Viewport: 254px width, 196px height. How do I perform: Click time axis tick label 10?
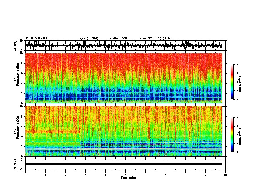[225, 175]
